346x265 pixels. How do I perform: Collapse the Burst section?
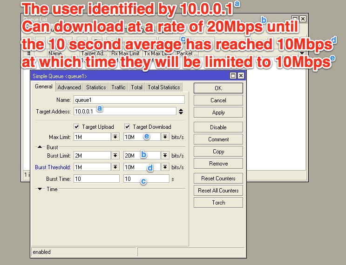tap(40, 147)
